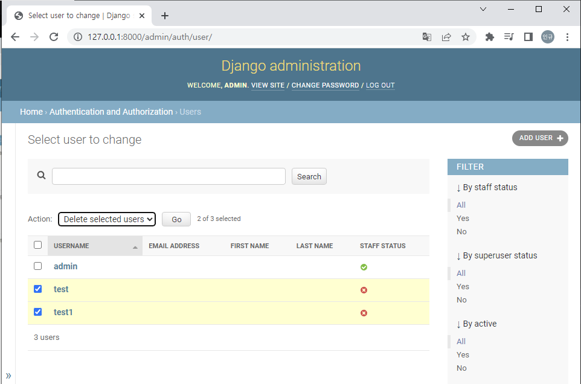Sort by First Name column header
The height and width of the screenshot is (384, 581).
(x=250, y=246)
